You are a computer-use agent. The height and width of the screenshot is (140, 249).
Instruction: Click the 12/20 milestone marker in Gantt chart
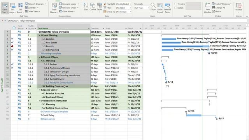(x=186, y=112)
